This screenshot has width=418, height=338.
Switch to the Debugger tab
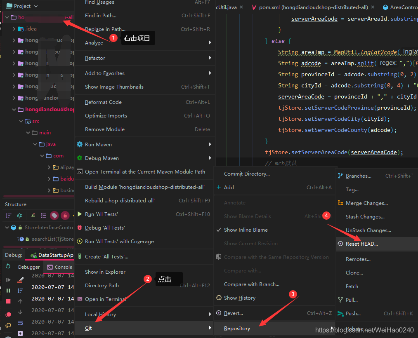tap(29, 267)
